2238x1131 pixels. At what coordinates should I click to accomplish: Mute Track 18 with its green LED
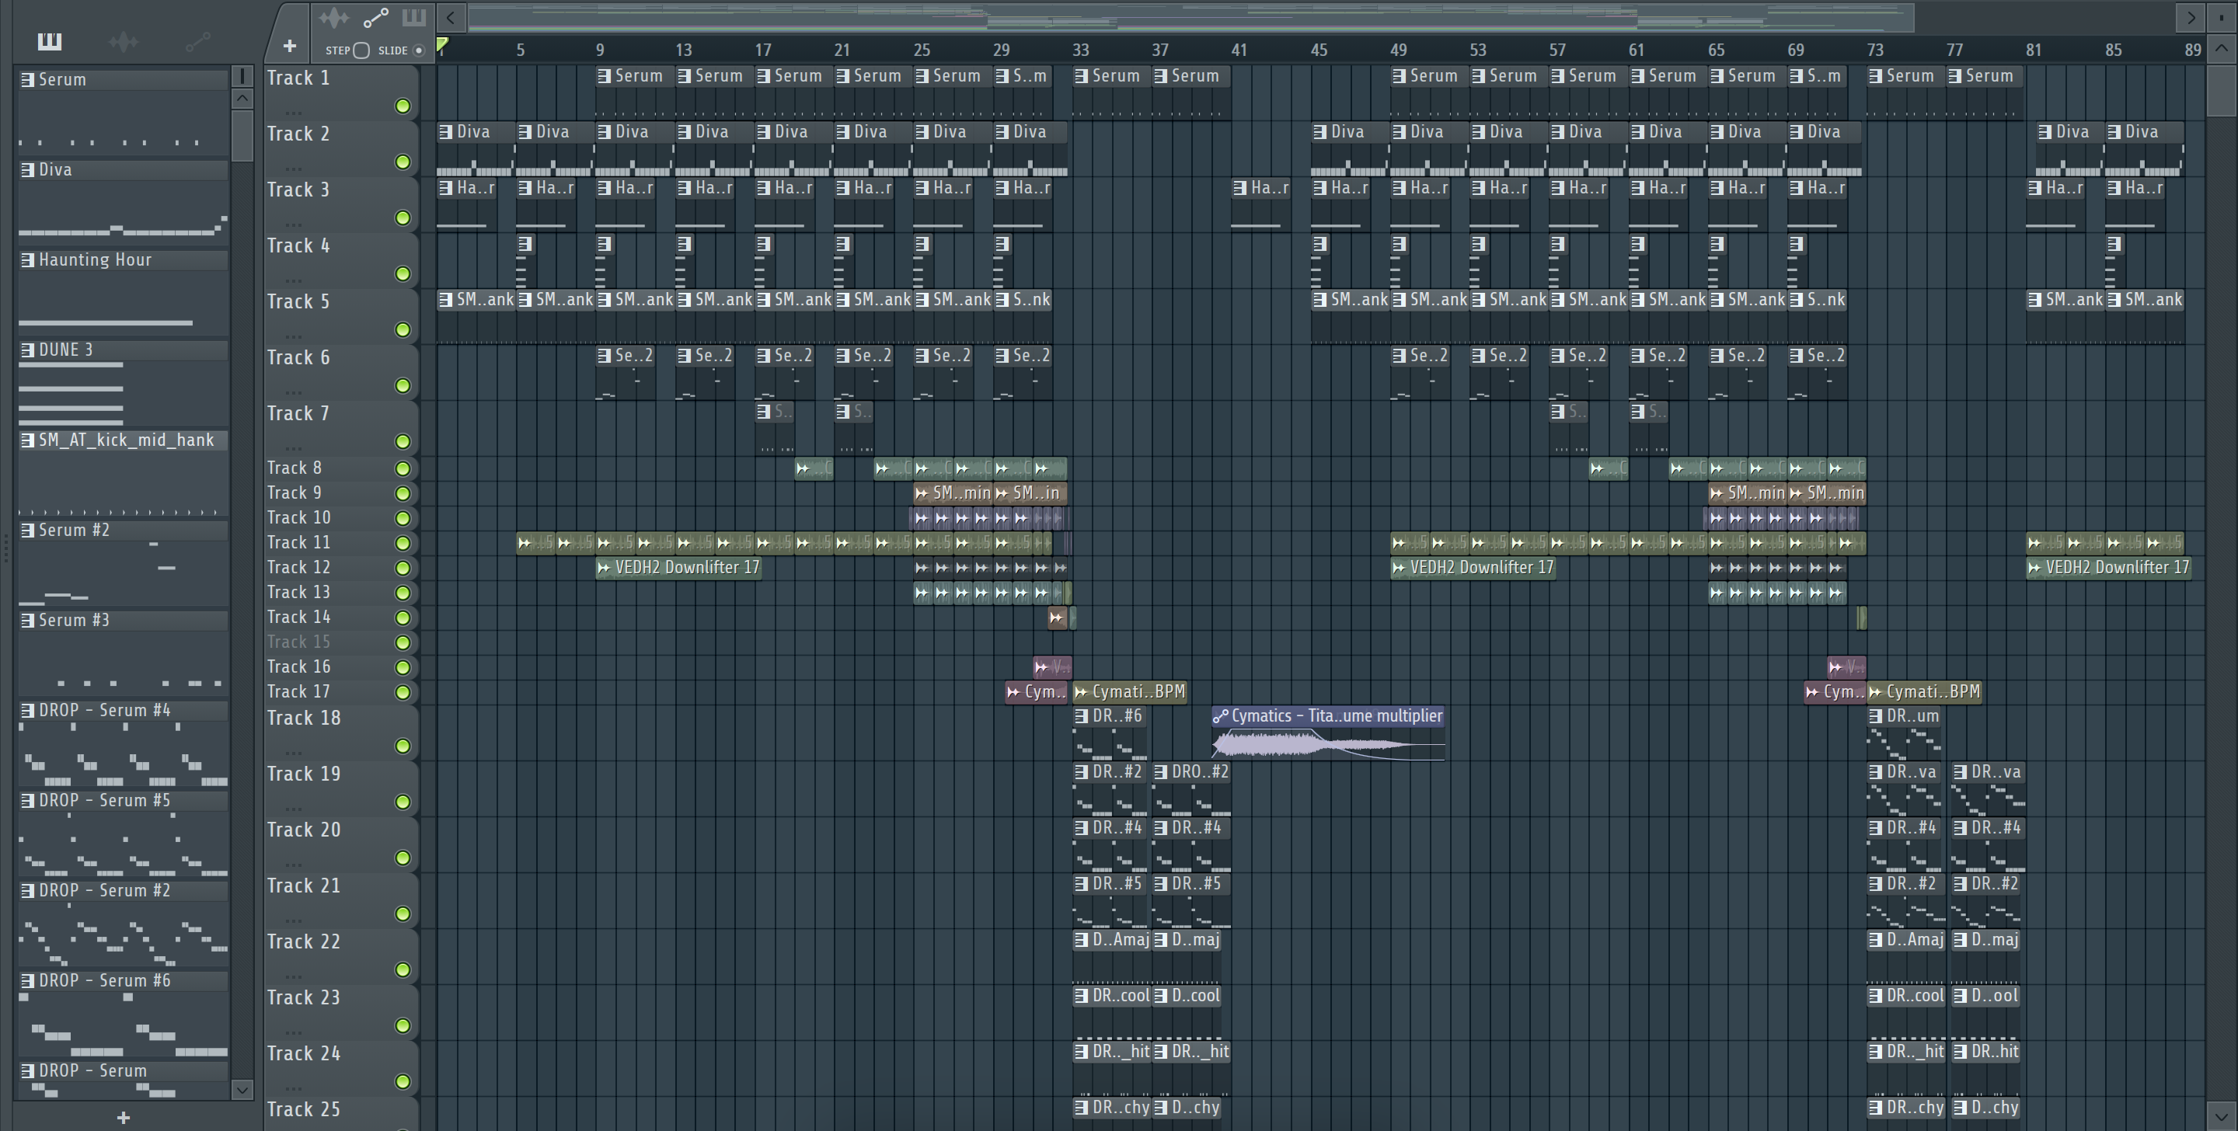403,746
